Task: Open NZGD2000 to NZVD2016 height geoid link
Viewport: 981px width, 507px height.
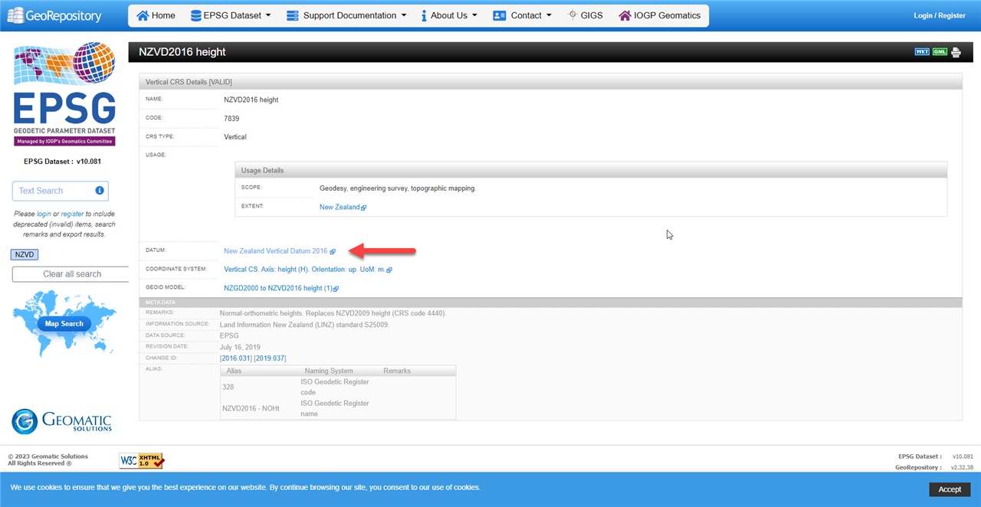Action: click(x=277, y=288)
